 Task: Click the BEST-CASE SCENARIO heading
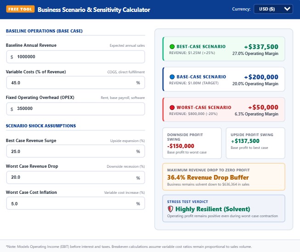point(201,47)
